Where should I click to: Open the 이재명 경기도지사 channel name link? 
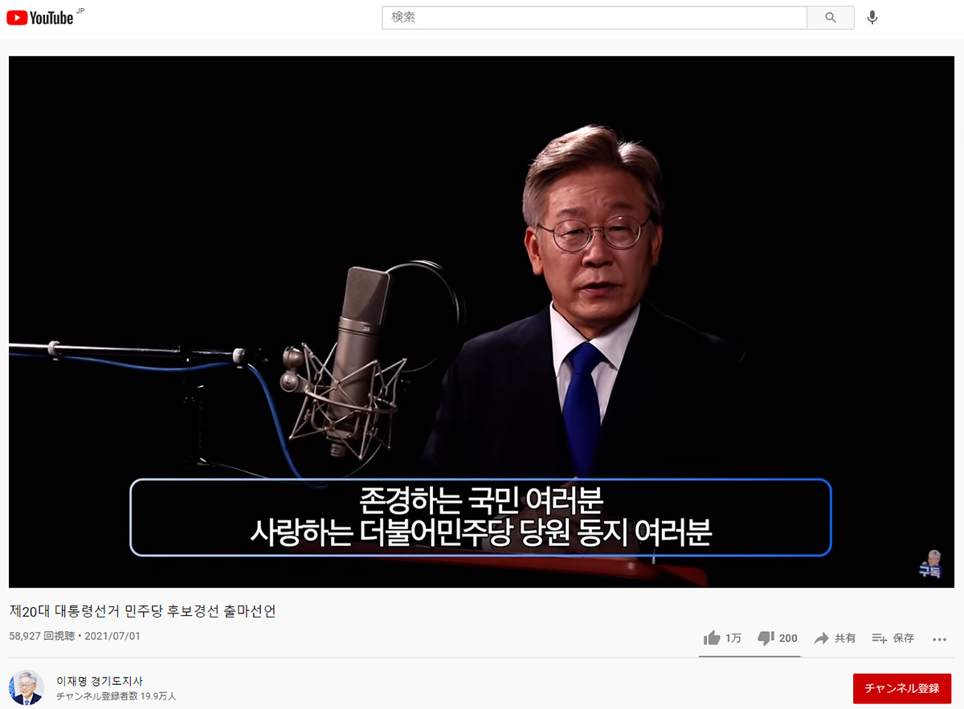100,681
